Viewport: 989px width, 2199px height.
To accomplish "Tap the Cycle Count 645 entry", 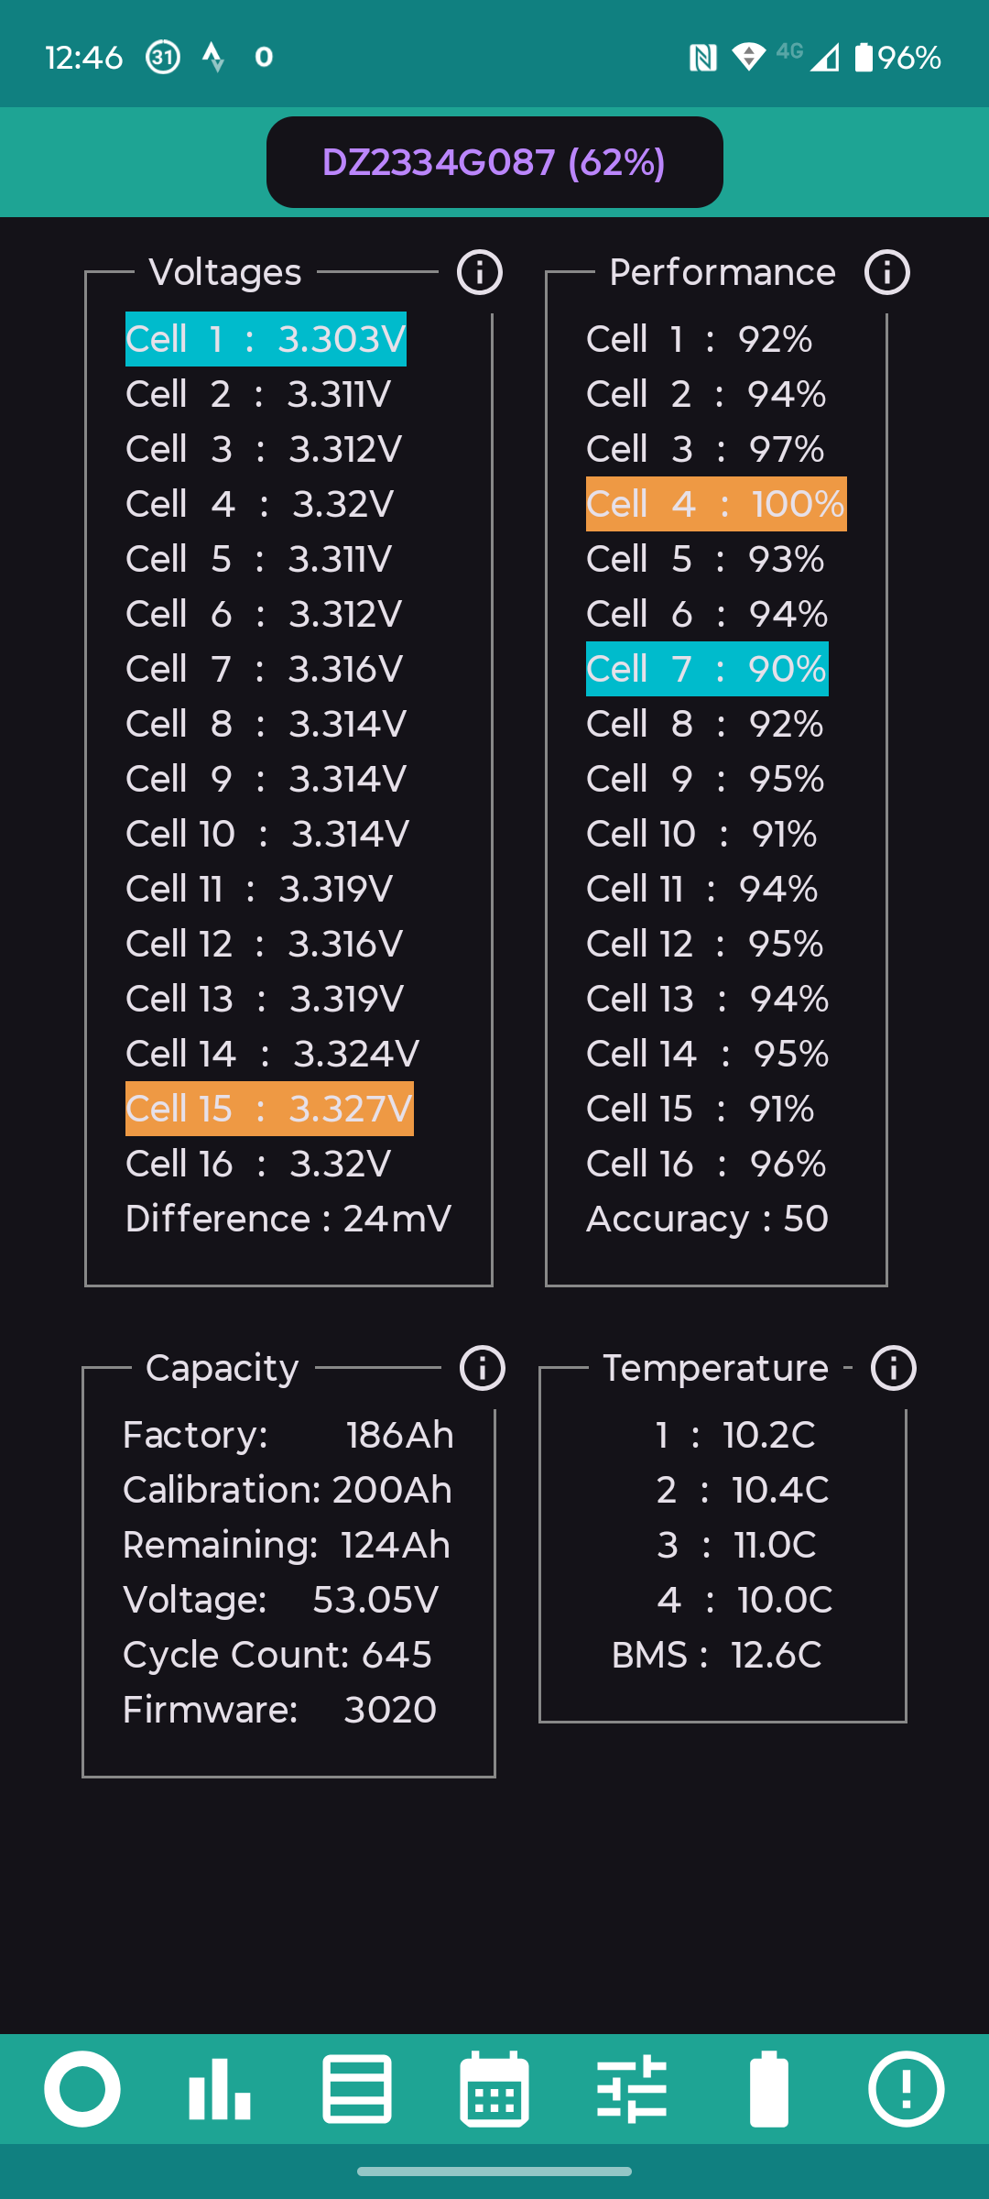I will click(x=277, y=1655).
